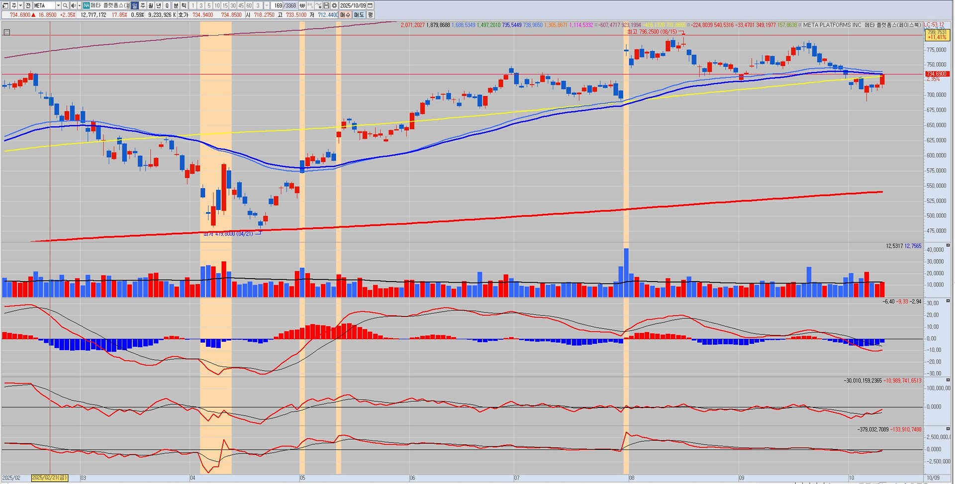Click the 매도 sell button
955x484 pixels.
pyautogui.click(x=359, y=15)
